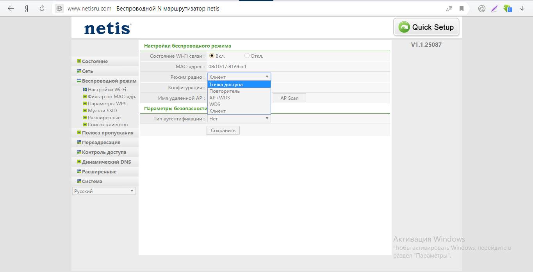Click the AP Scan button

[289, 98]
